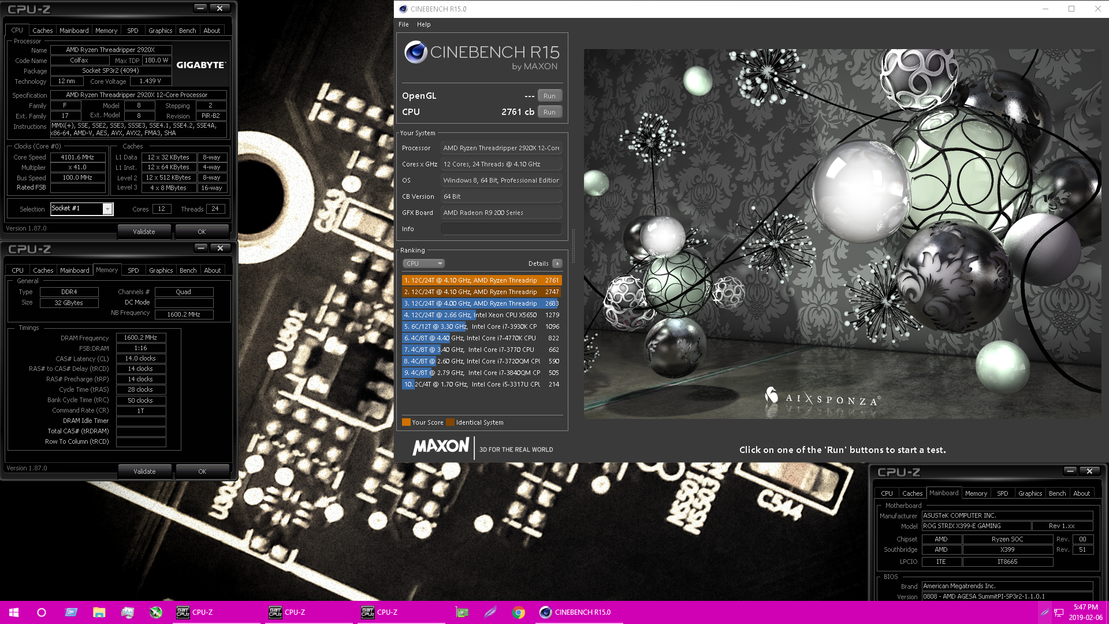Open Memory tab in bottom-right CPU-Z window
The height and width of the screenshot is (624, 1109).
[976, 493]
